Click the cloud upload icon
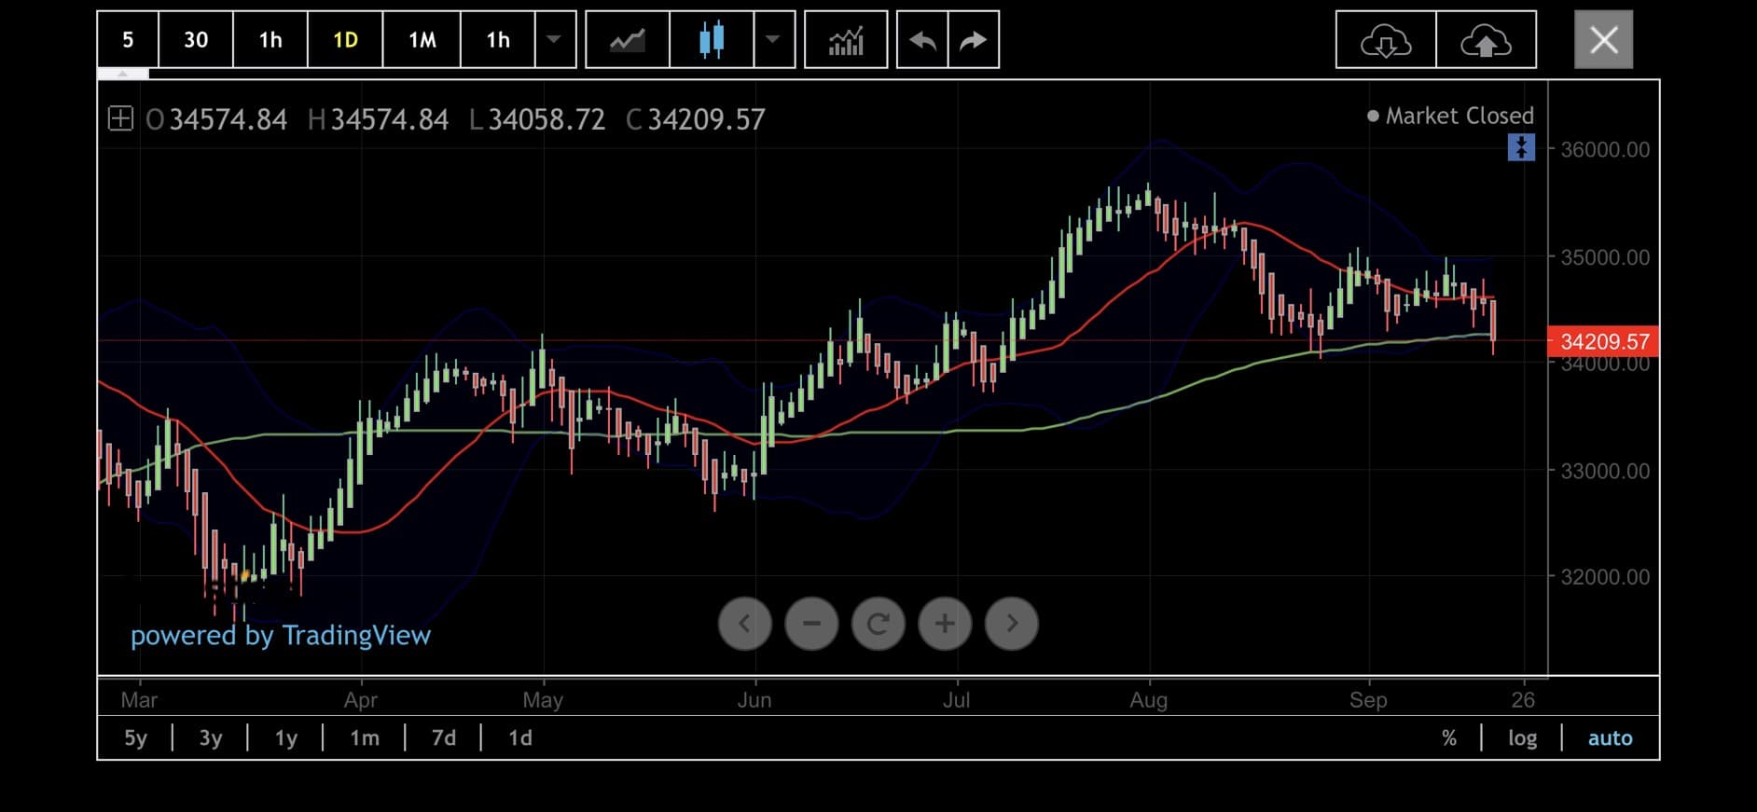 pos(1486,40)
